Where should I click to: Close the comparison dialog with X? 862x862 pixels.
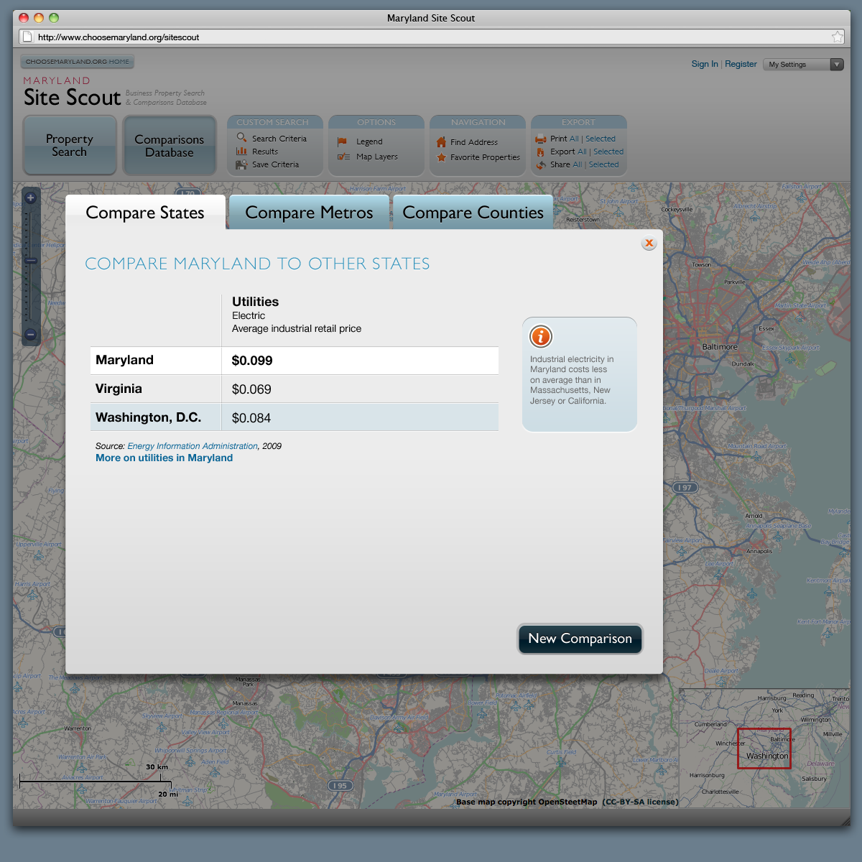(x=649, y=243)
